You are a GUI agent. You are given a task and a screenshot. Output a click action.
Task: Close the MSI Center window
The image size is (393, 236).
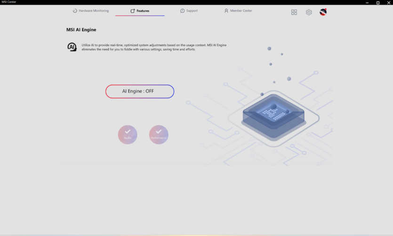(x=388, y=3)
